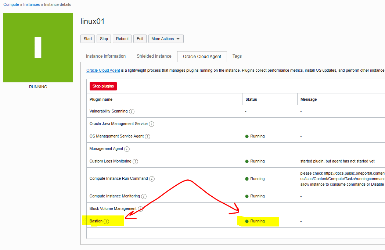Click Running status for Compute Instance Monitoring
Screen dimensions: 385x250
pos(255,196)
